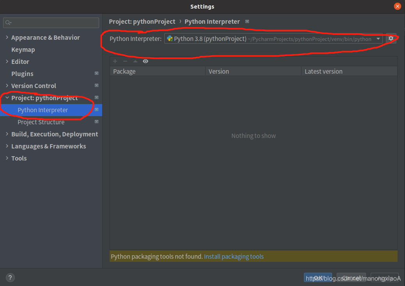Expand Build, Execution, Deployment section

(x=7, y=134)
